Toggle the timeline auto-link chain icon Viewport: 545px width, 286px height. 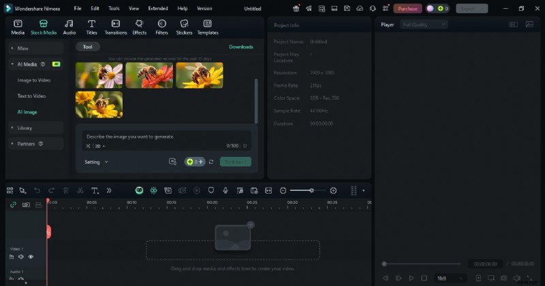(13, 204)
